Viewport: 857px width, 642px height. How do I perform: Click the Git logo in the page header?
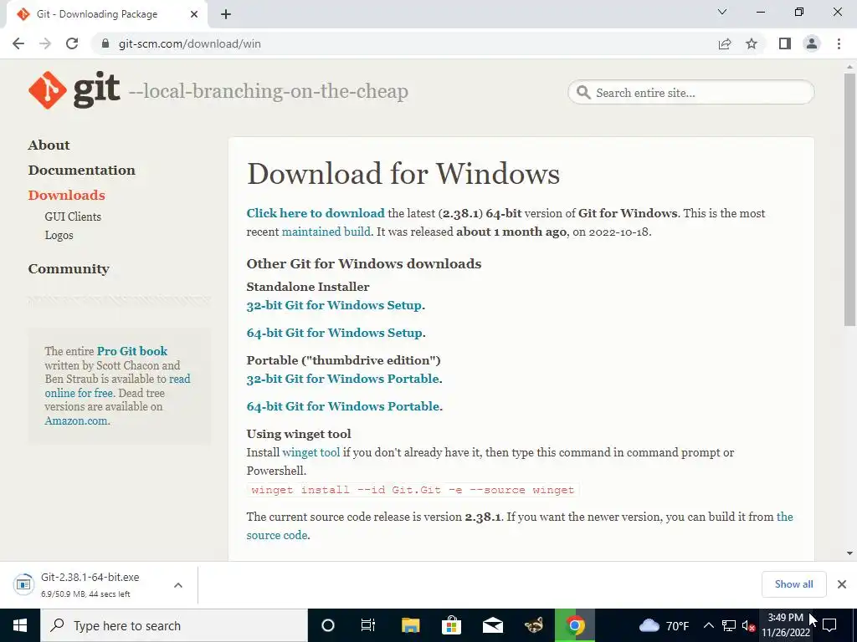[x=74, y=90]
